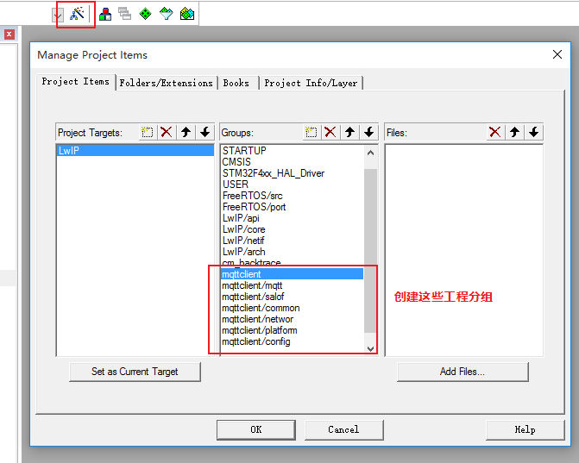Click Set as Current Target button
This screenshot has width=579, height=463.
click(135, 372)
